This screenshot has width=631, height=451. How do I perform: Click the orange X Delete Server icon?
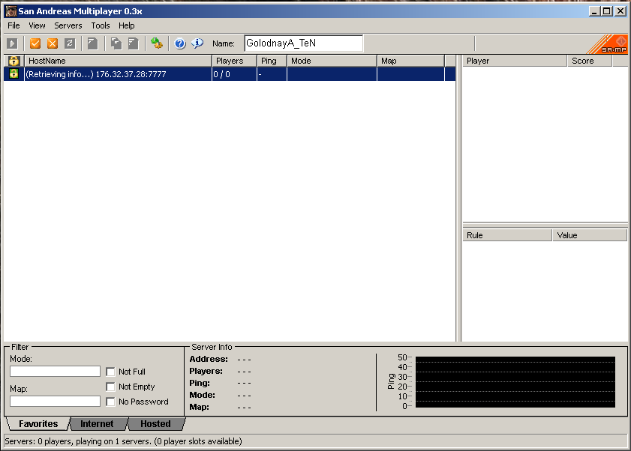(53, 43)
